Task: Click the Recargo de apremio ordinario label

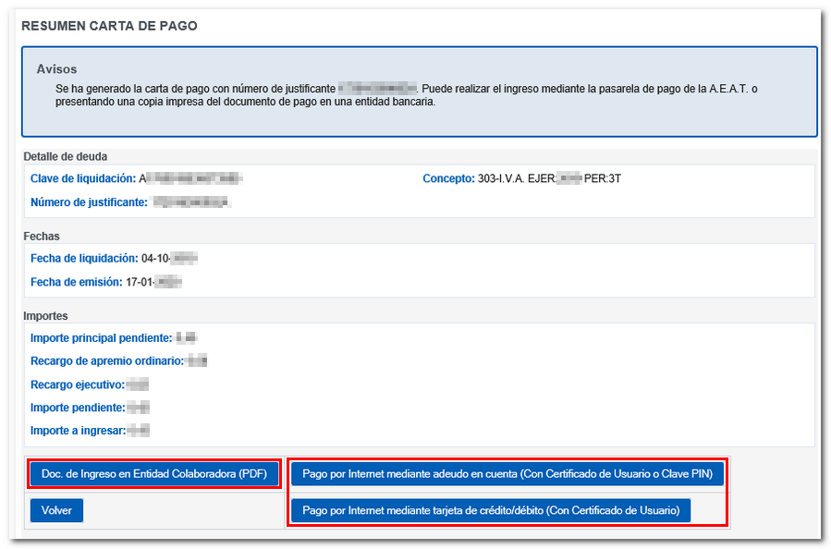Action: click(x=106, y=360)
